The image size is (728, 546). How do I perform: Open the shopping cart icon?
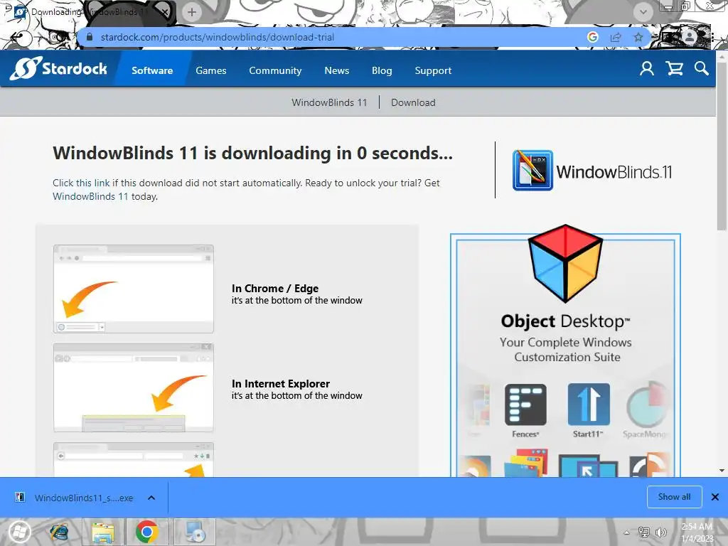pos(674,69)
